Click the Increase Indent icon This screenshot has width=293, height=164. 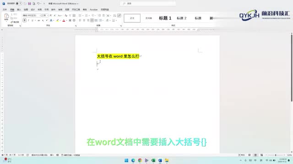point(103,15)
